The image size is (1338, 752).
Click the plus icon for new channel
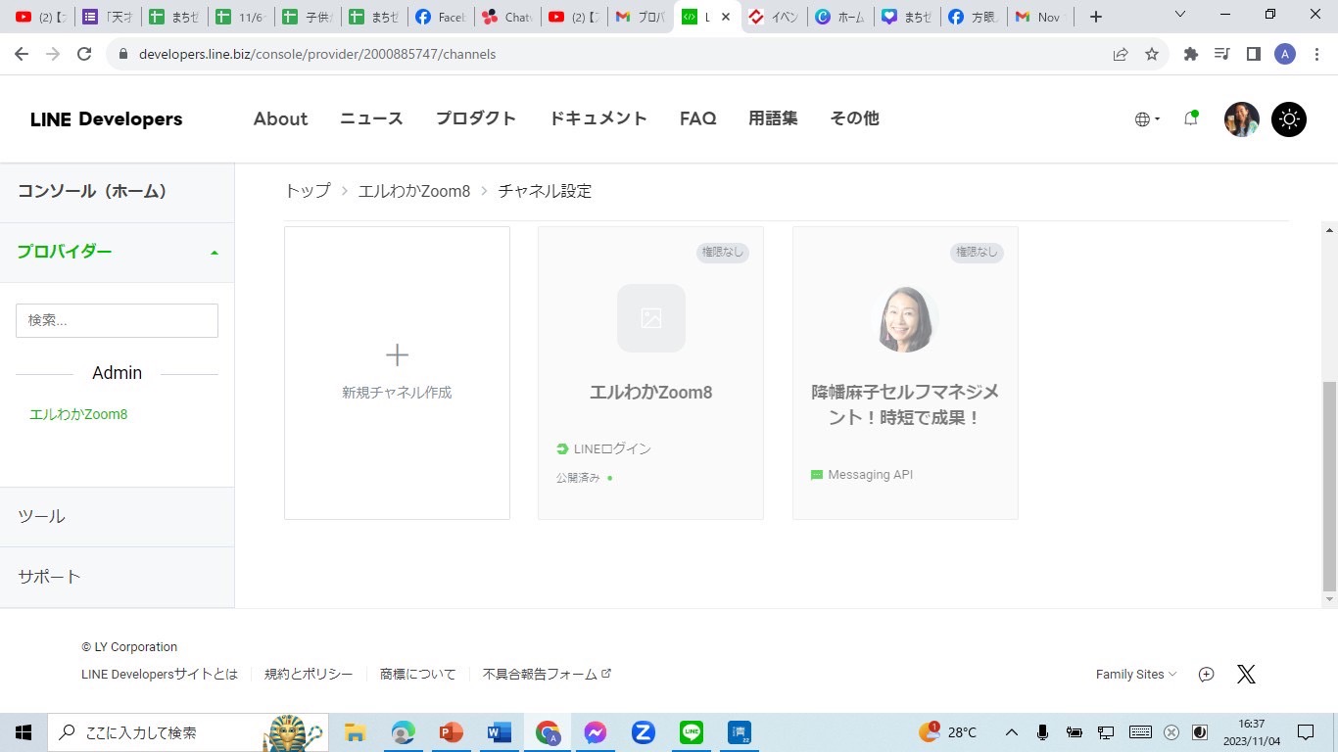tap(397, 354)
